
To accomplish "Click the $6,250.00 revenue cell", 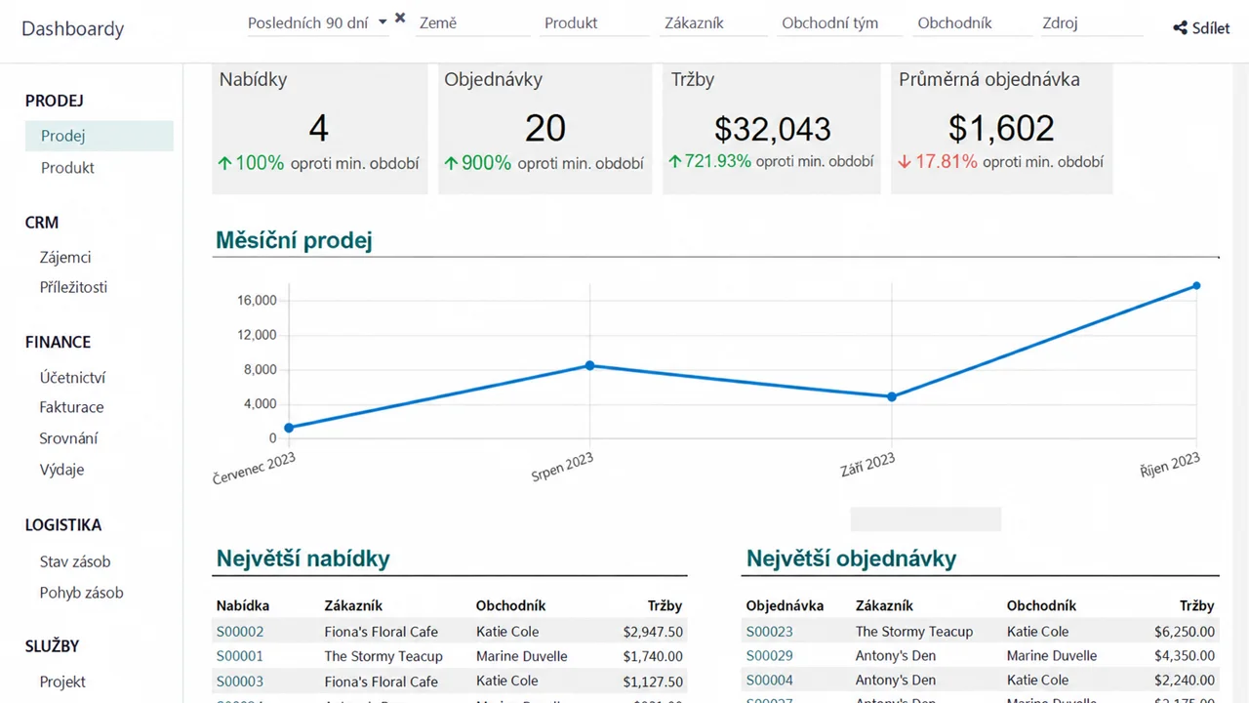I will point(1185,632).
